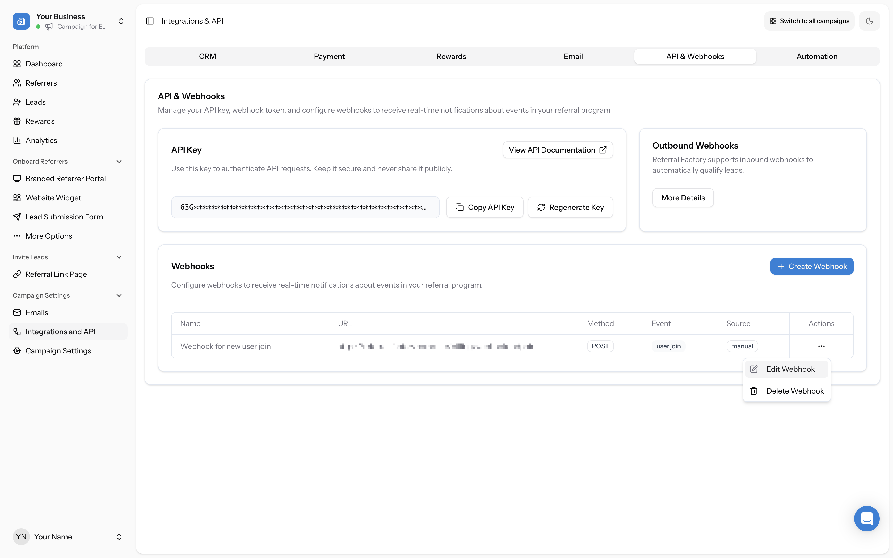Image resolution: width=893 pixels, height=558 pixels.
Task: Select the masked API key field
Action: click(x=305, y=207)
